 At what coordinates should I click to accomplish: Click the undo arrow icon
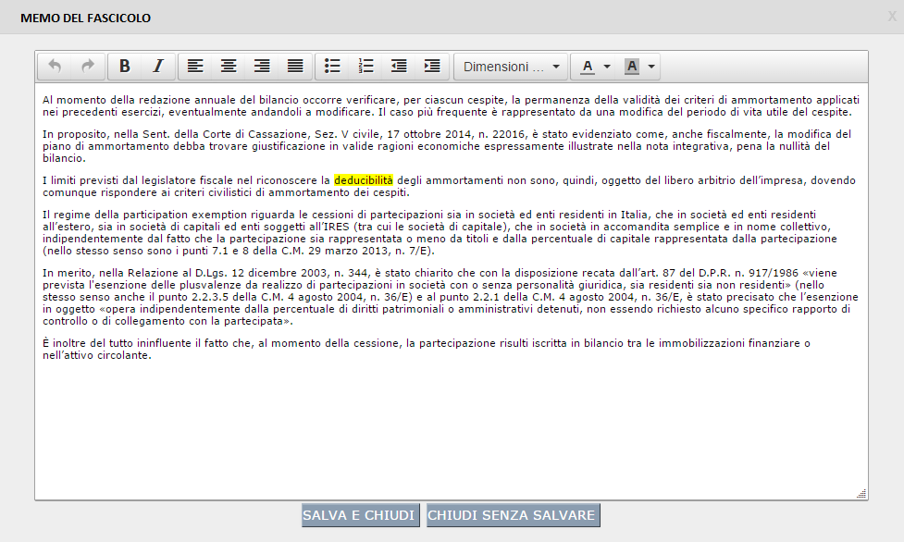pos(55,67)
